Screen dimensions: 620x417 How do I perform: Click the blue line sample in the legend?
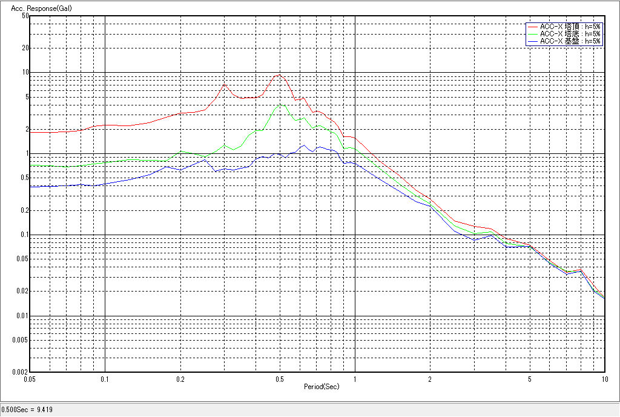click(x=532, y=41)
